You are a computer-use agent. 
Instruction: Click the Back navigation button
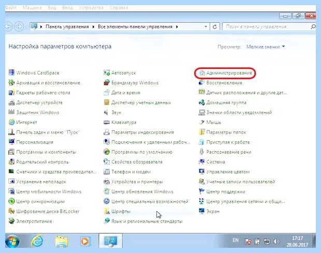(8, 26)
